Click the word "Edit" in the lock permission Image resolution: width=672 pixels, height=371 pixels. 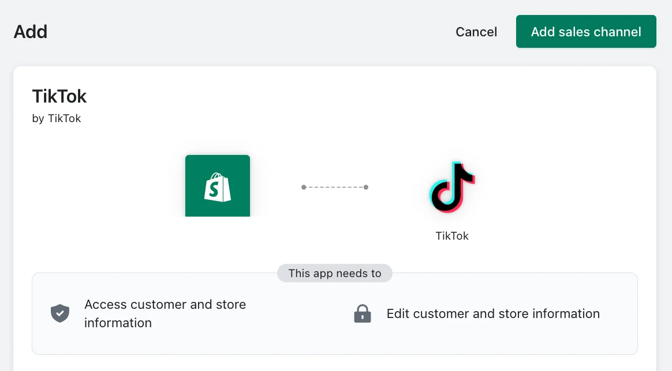(398, 313)
